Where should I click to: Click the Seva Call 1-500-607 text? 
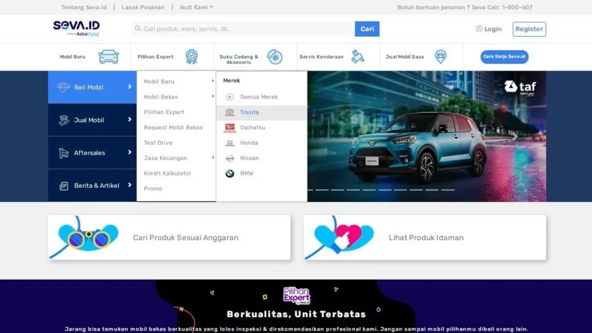502,7
